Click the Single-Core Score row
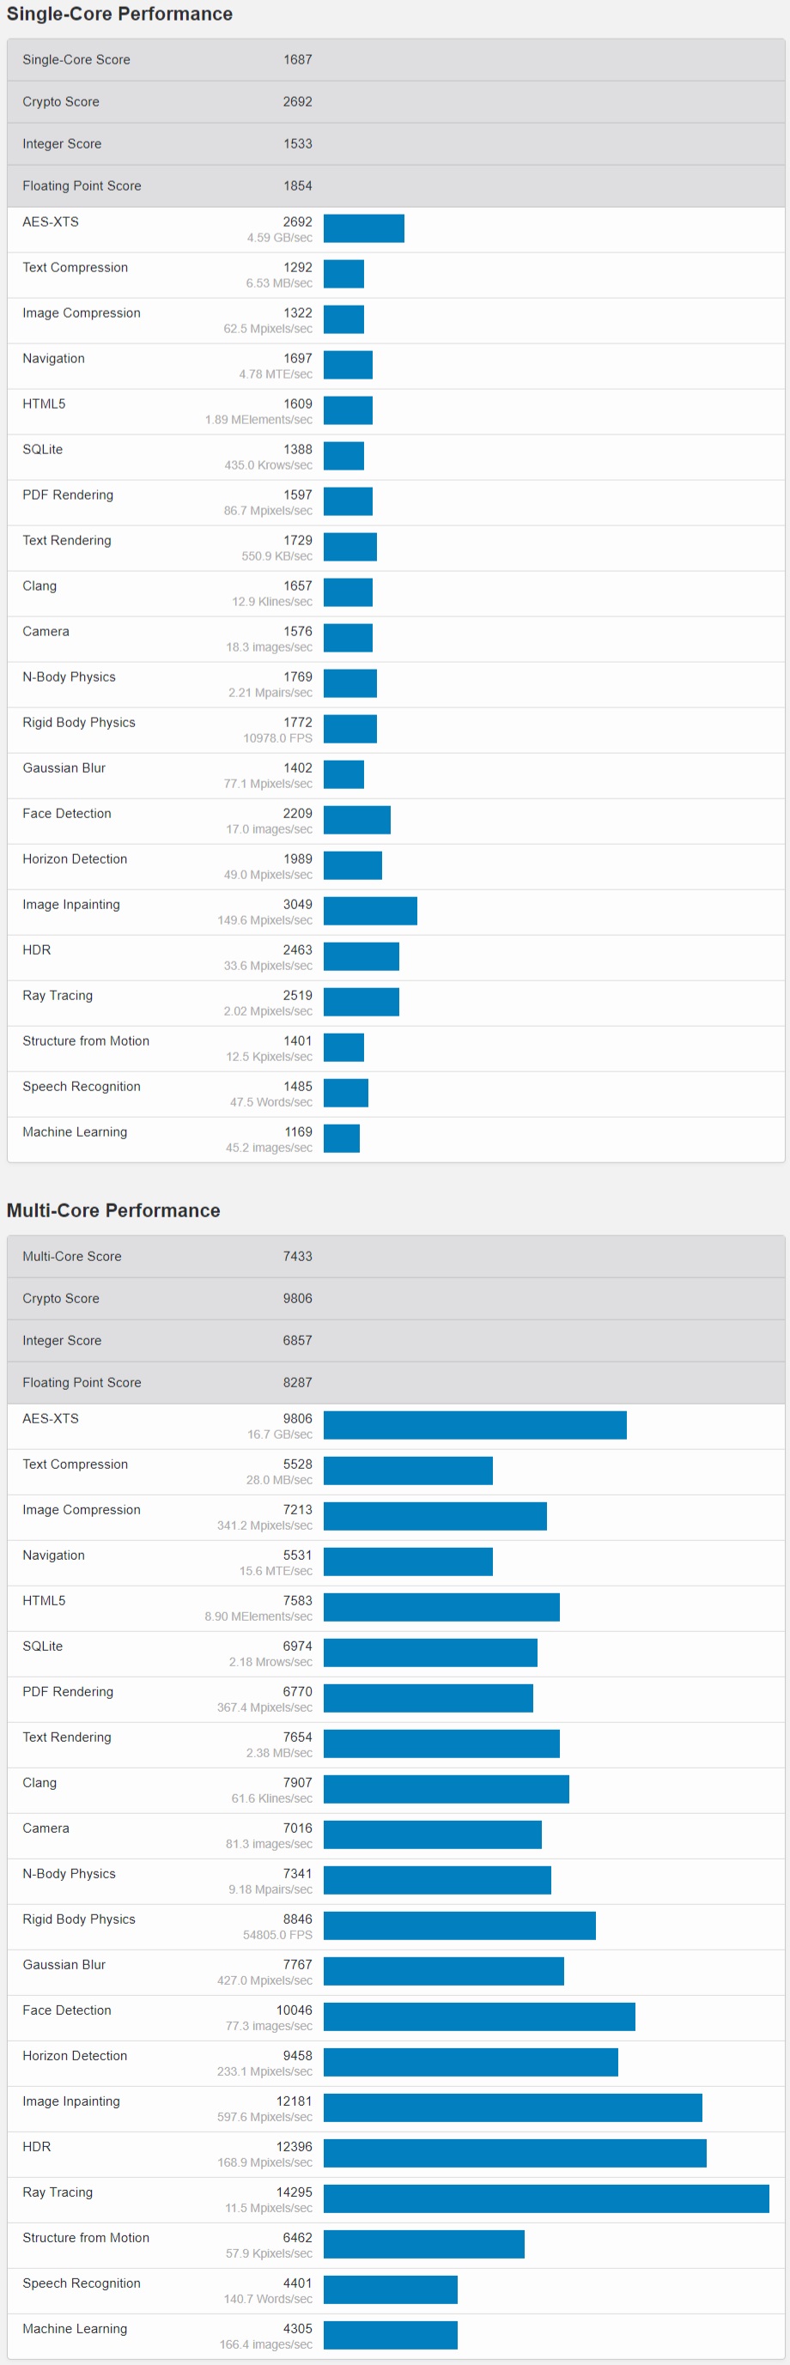The image size is (790, 2365). pos(395,60)
